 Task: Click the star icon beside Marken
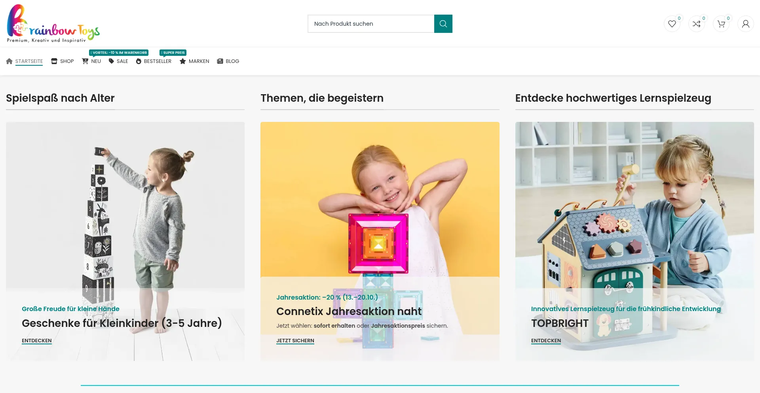pos(182,61)
